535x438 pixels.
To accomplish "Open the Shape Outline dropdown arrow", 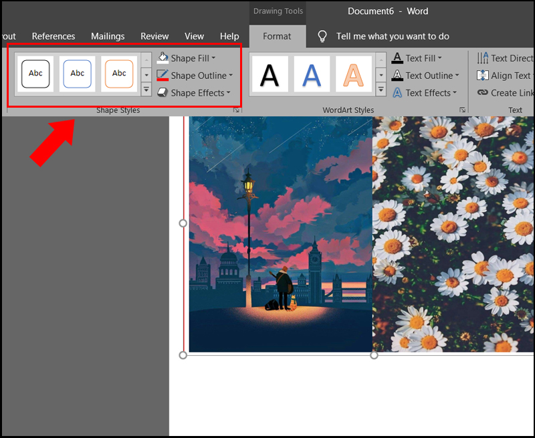I will (230, 76).
